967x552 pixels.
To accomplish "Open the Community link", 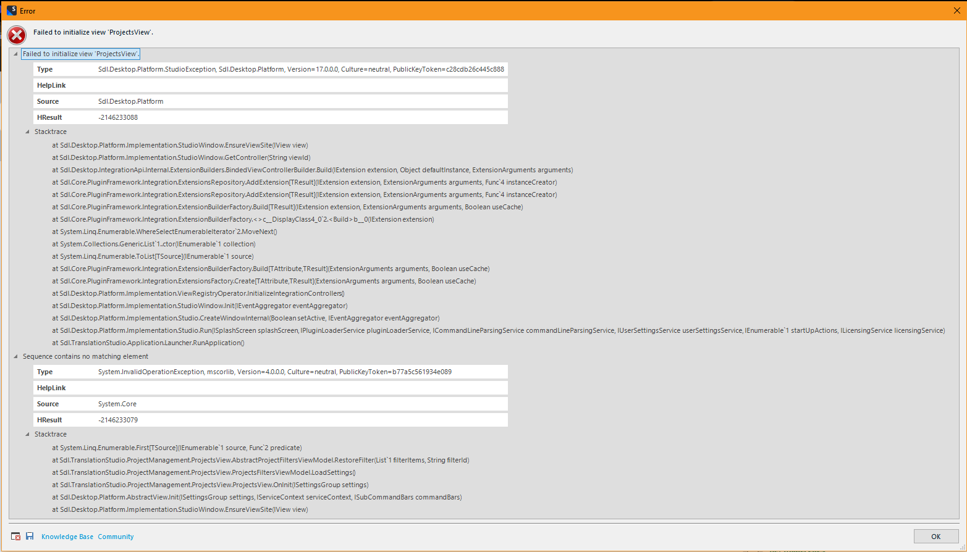I will click(x=116, y=537).
